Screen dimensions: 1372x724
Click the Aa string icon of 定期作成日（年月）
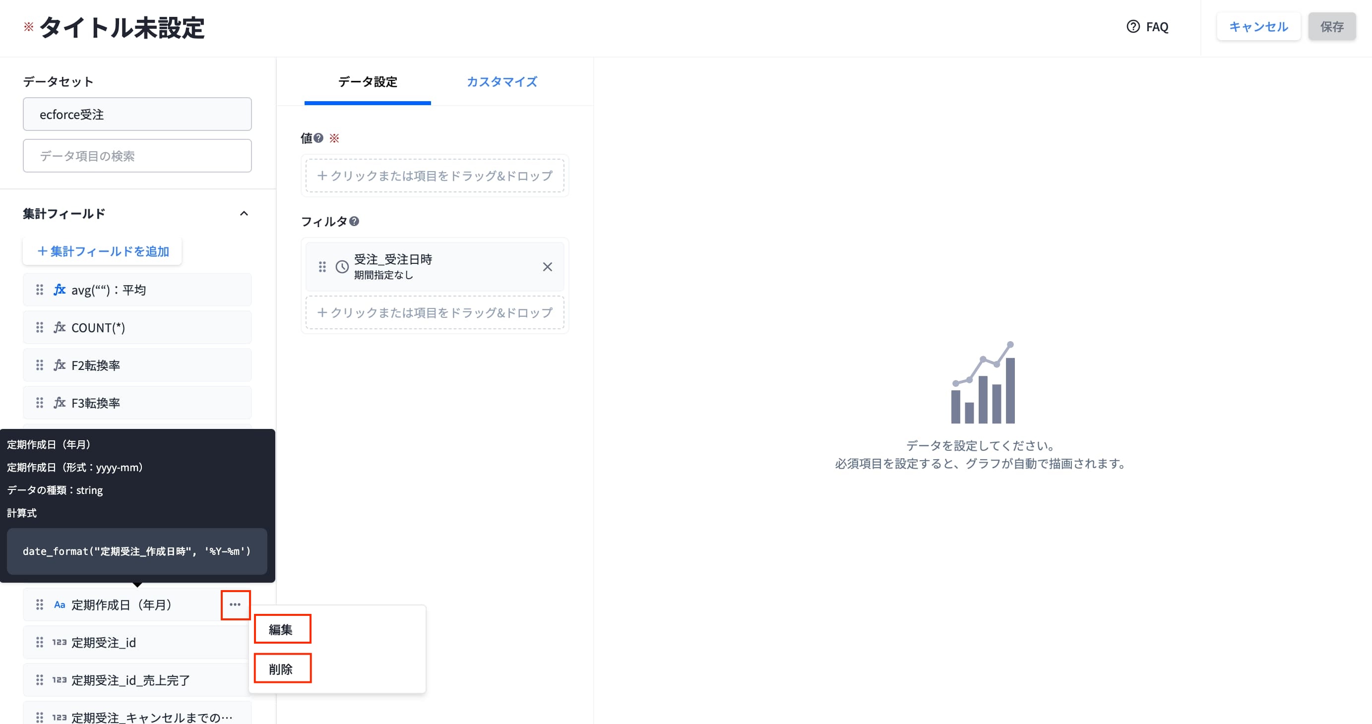click(59, 605)
